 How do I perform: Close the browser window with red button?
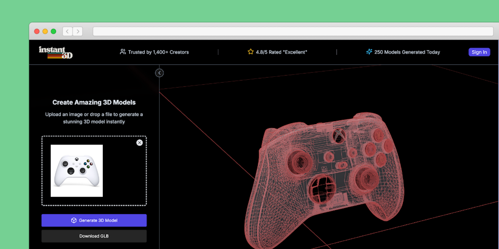pos(37,31)
